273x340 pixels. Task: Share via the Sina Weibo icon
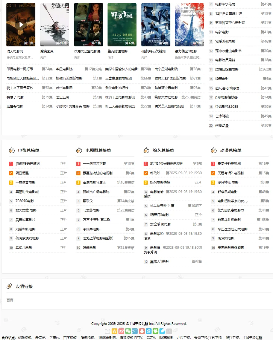coord(121,331)
